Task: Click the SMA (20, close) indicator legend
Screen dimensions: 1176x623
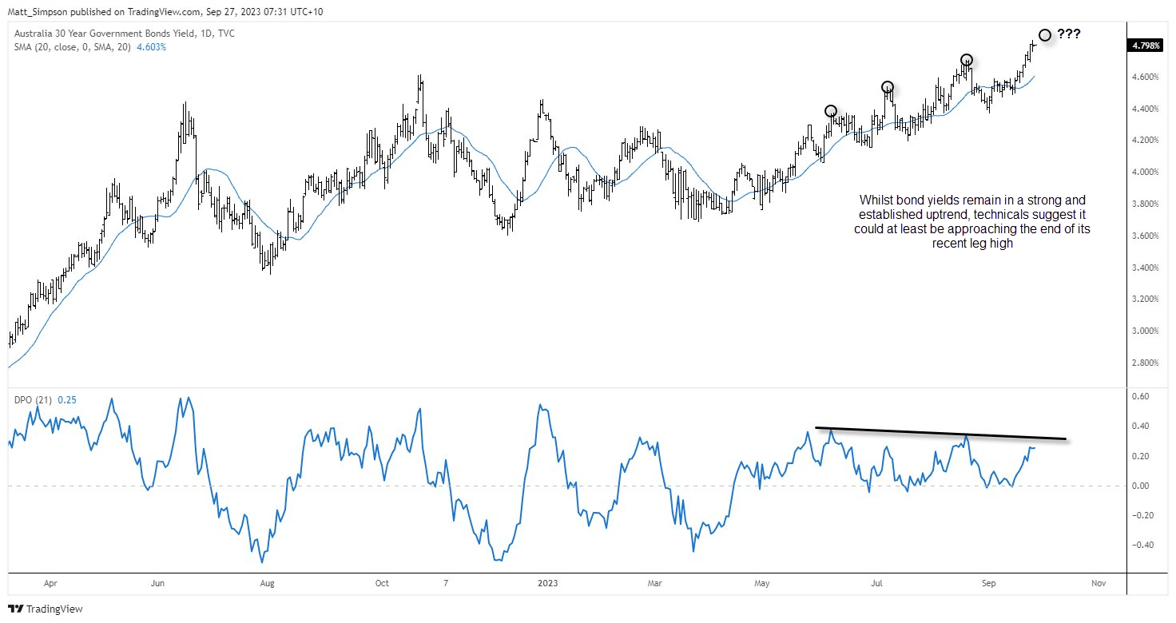Action: (x=89, y=47)
